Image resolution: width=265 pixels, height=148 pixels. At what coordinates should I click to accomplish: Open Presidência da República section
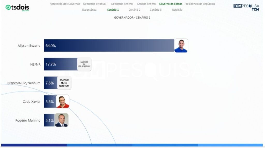200,4
